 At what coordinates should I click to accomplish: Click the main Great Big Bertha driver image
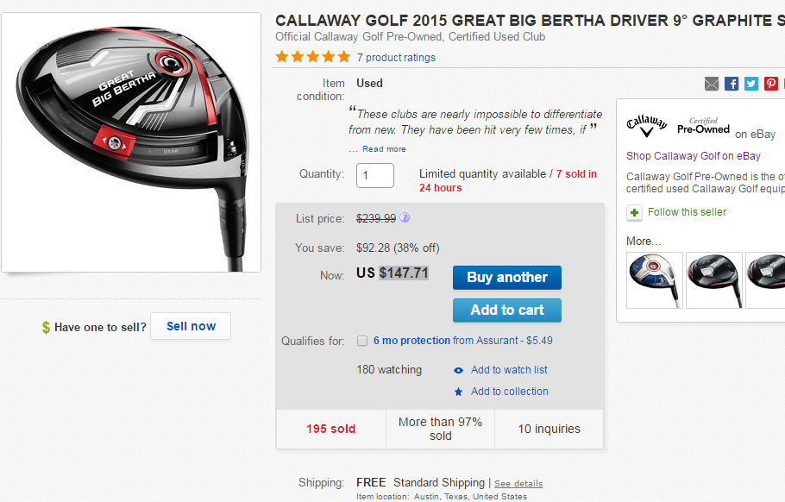pyautogui.click(x=131, y=142)
